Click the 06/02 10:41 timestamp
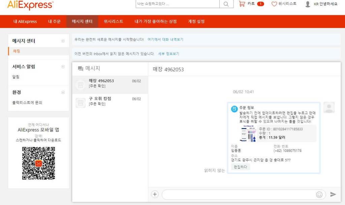This screenshot has width=345, height=205. [243, 92]
